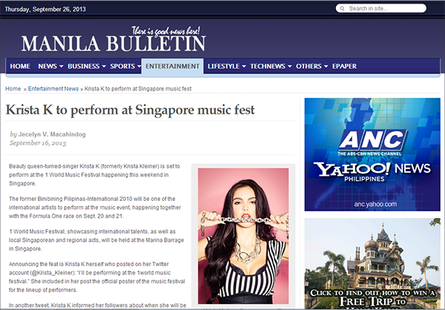Expand the NEWS dropdown arrow

click(x=62, y=67)
